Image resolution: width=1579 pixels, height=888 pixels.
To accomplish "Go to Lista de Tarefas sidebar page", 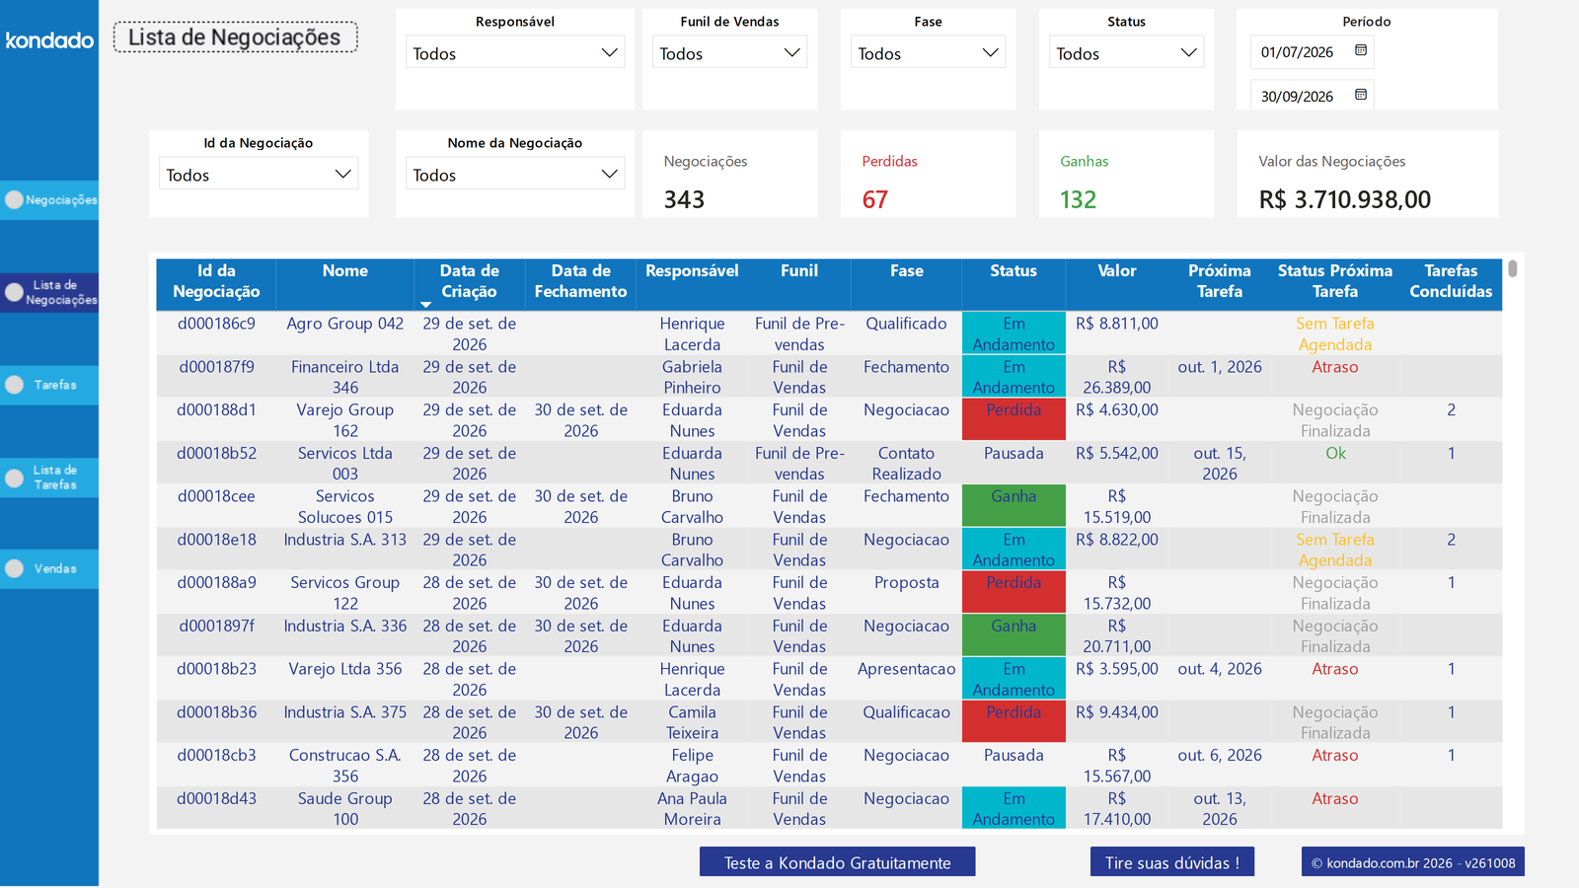I will (49, 478).
